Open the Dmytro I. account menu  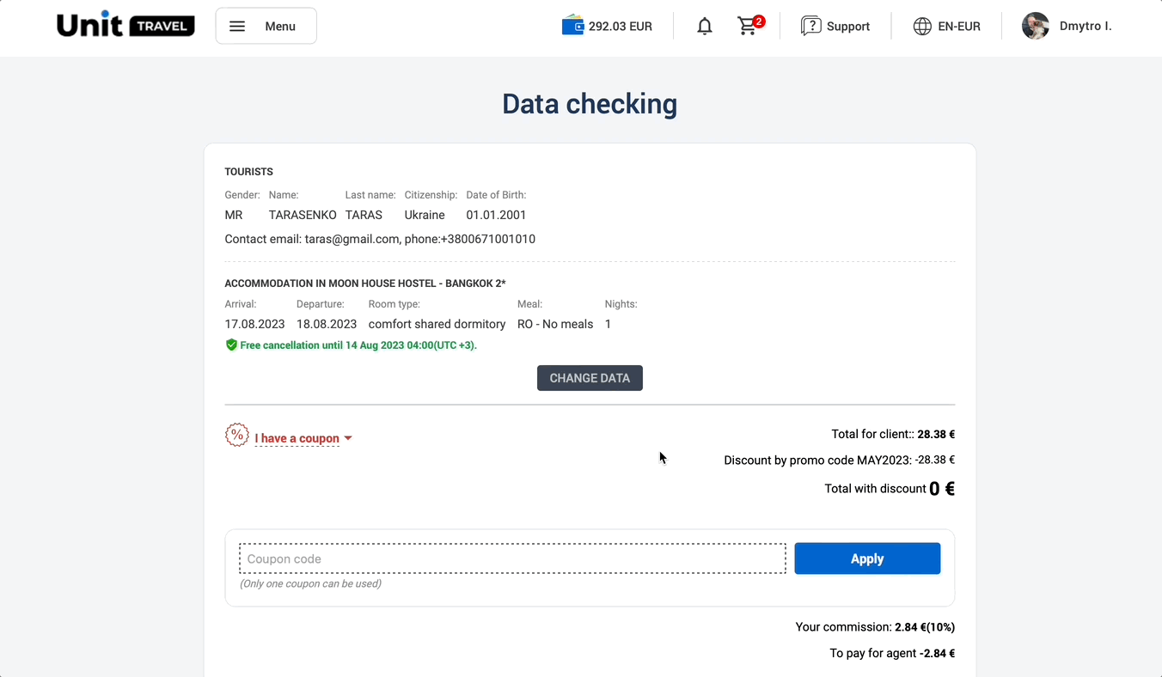[x=1085, y=27]
